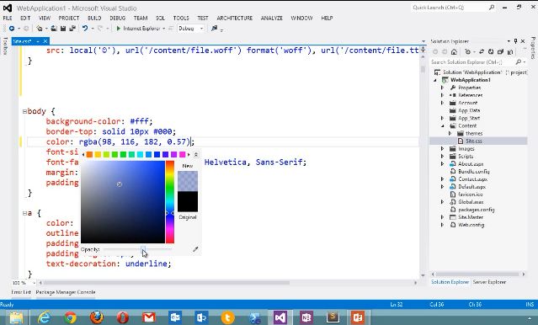Click the Solution Explorer search magnifier icon
Image resolution: width=538 pixels, height=325 pixels.
tap(518, 61)
